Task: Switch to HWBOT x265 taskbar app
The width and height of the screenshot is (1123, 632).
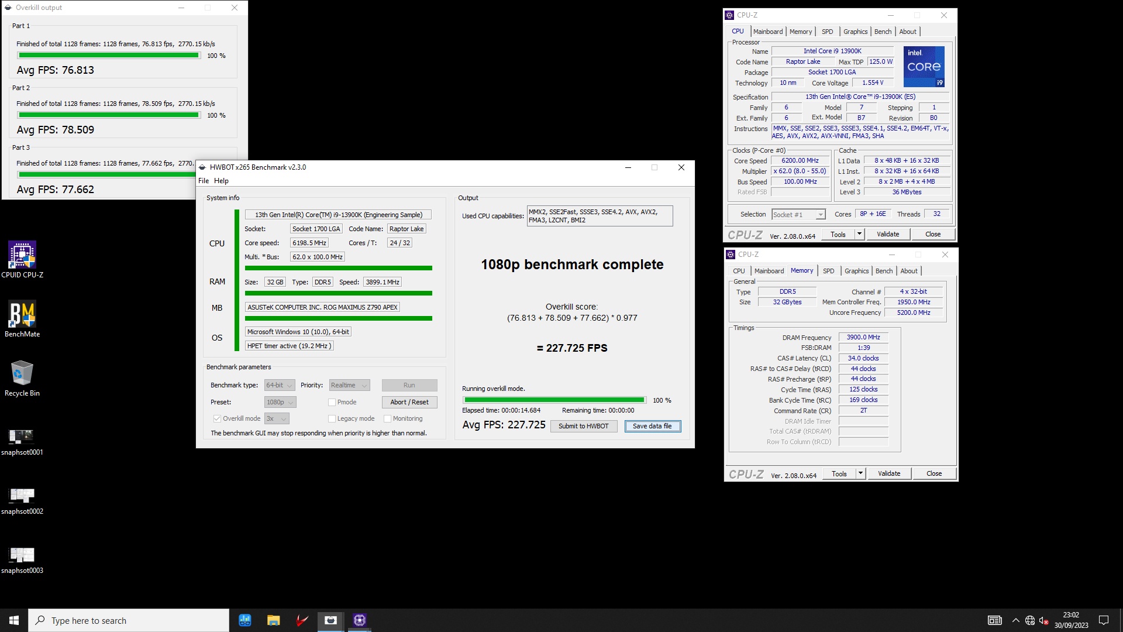Action: pyautogui.click(x=330, y=620)
